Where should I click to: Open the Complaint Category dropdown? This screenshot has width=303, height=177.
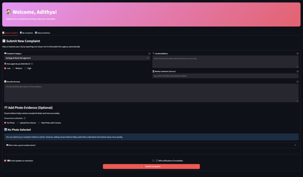click(x=77, y=58)
